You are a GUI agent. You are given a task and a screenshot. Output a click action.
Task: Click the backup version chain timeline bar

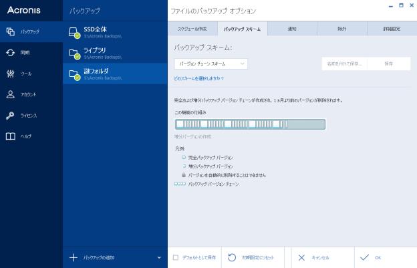pos(250,124)
